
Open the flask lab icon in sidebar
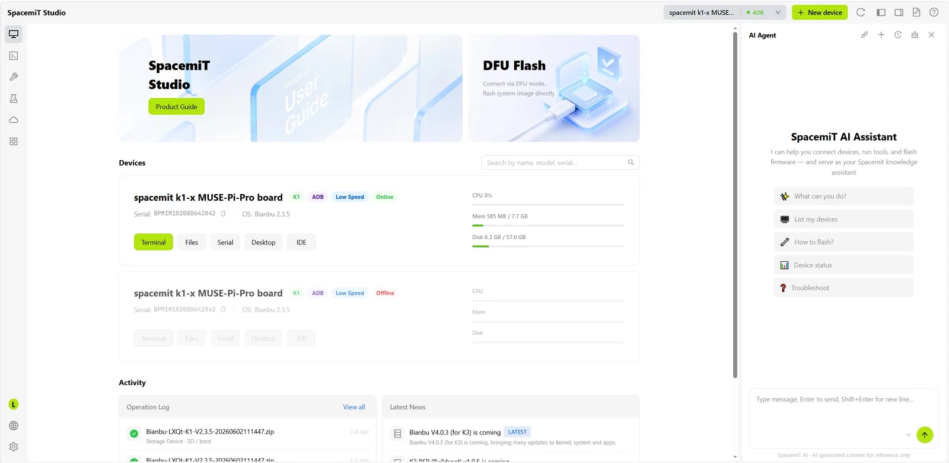click(x=14, y=99)
